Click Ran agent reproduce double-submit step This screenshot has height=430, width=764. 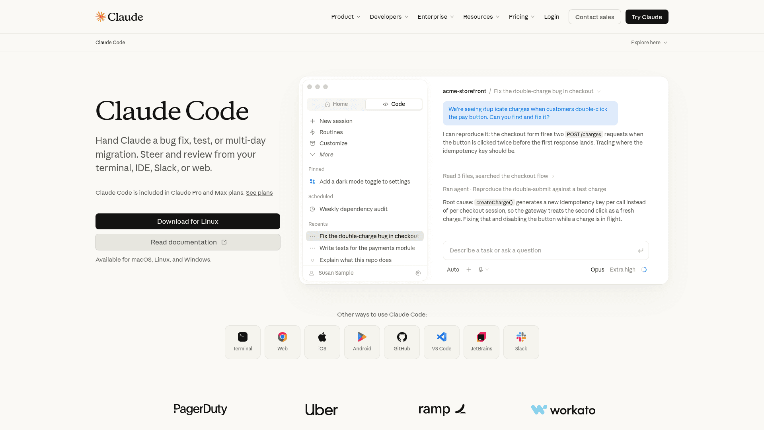[524, 189]
